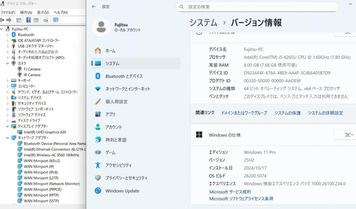Click the プライバシーとセキュリティ shield icon
The image size is (356, 209).
pyautogui.click(x=98, y=178)
